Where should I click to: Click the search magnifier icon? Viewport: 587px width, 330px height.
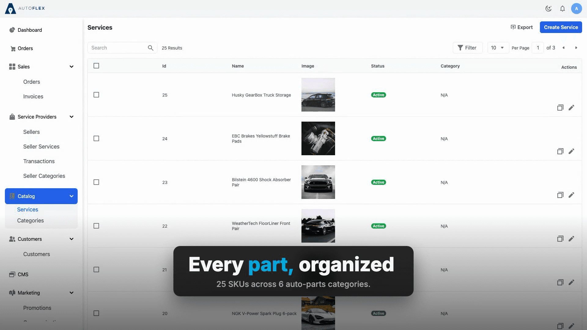coord(150,48)
